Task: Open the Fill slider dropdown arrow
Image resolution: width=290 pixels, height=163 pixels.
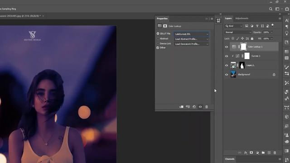Action: [271, 38]
